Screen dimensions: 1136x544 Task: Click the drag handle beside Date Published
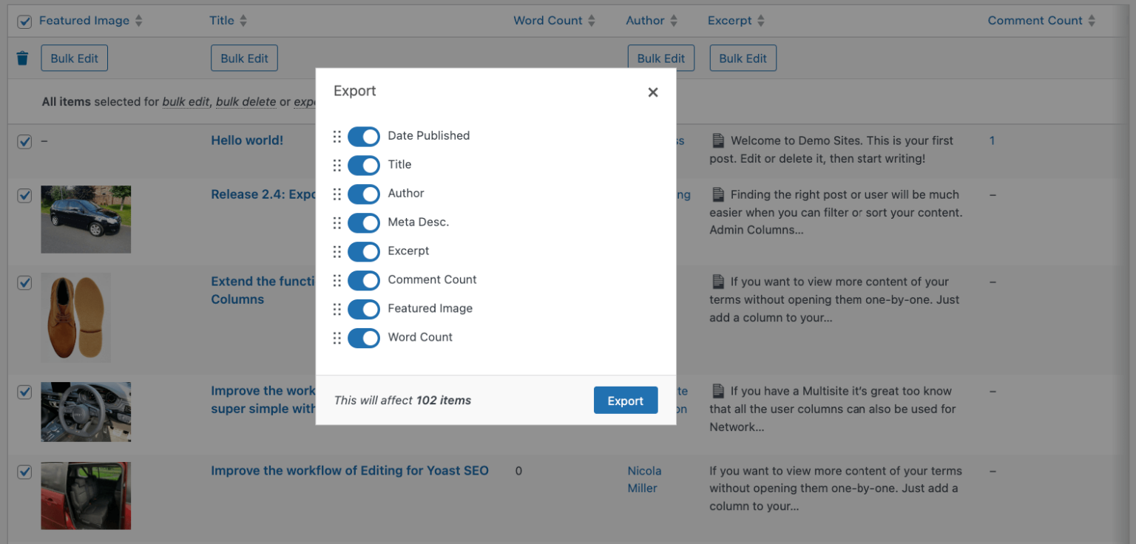tap(337, 136)
